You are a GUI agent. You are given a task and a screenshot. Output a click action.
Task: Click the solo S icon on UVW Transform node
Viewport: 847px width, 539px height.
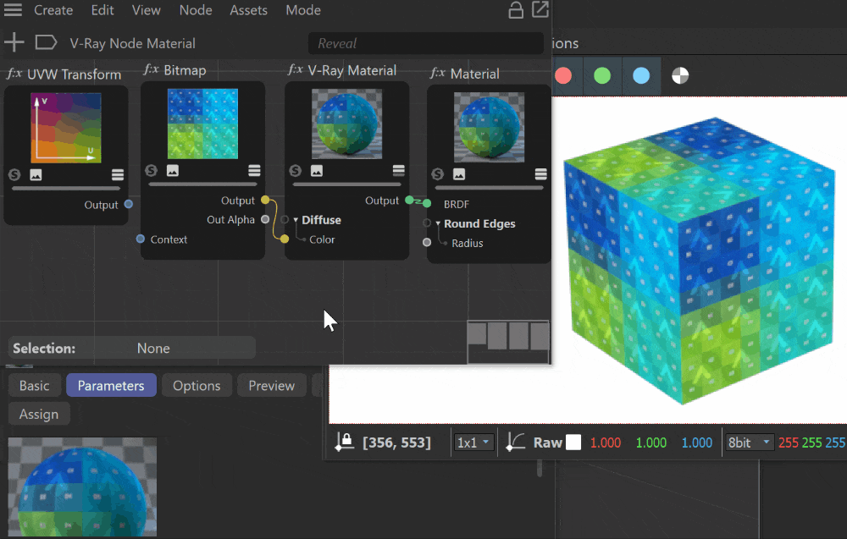click(14, 174)
